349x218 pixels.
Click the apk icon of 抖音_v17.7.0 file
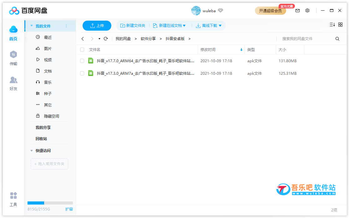(x=91, y=61)
